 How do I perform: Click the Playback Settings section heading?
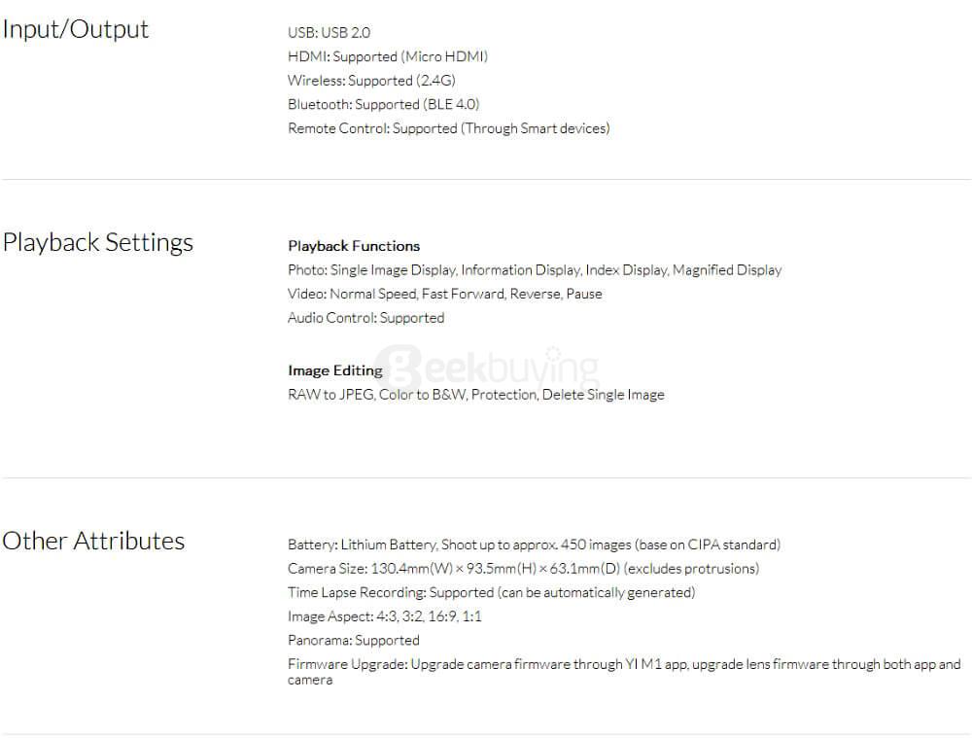[x=98, y=242]
